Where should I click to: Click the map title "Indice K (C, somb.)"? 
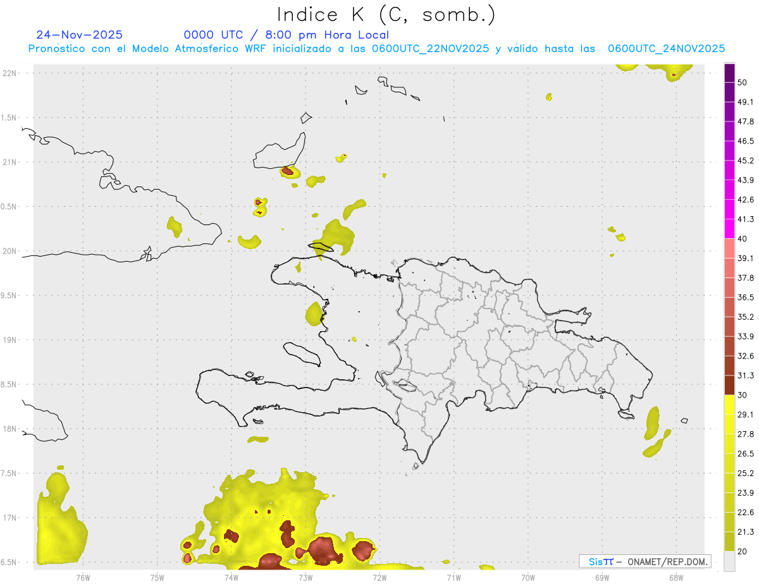coord(386,15)
